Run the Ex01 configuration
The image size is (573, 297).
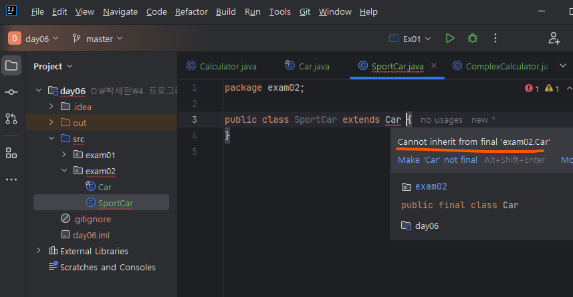click(x=450, y=39)
